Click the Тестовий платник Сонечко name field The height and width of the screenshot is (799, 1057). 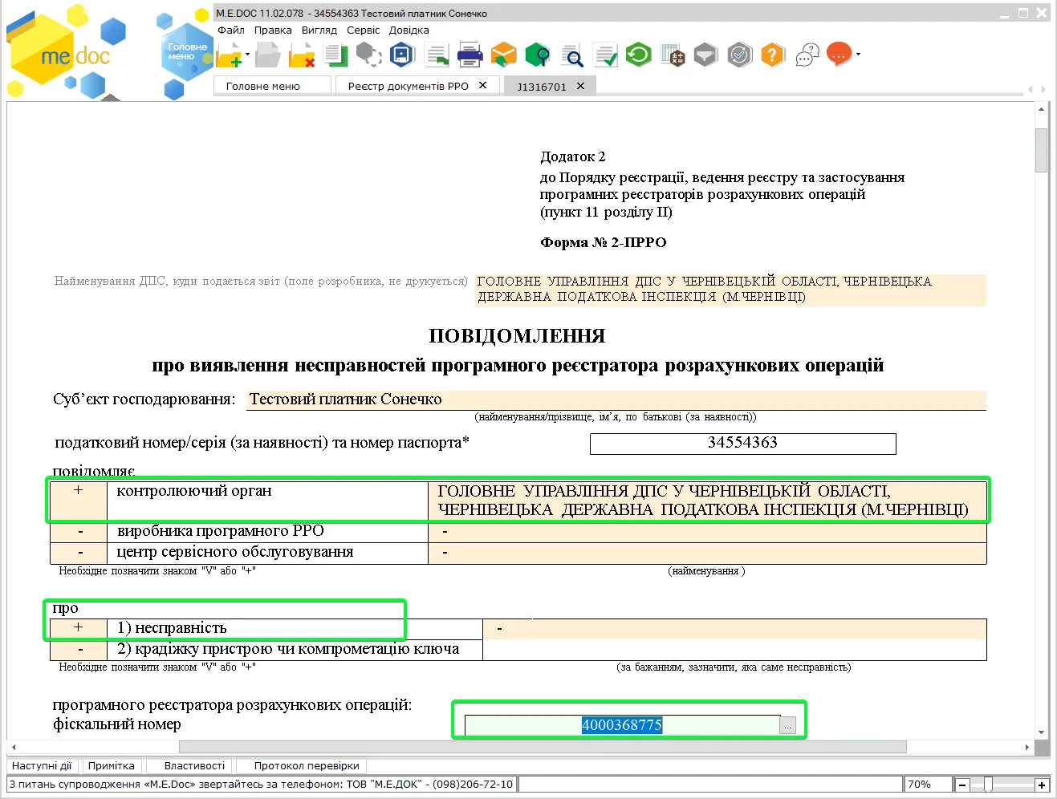coord(616,399)
